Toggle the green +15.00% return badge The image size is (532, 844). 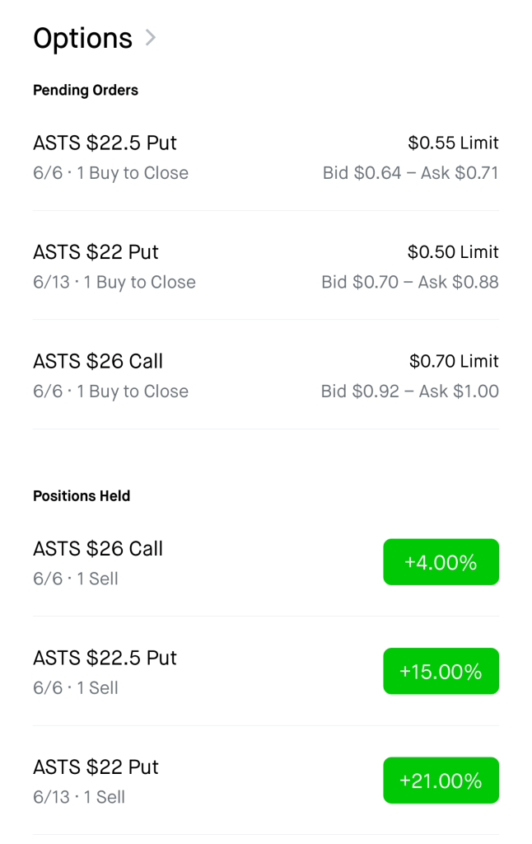pyautogui.click(x=441, y=671)
